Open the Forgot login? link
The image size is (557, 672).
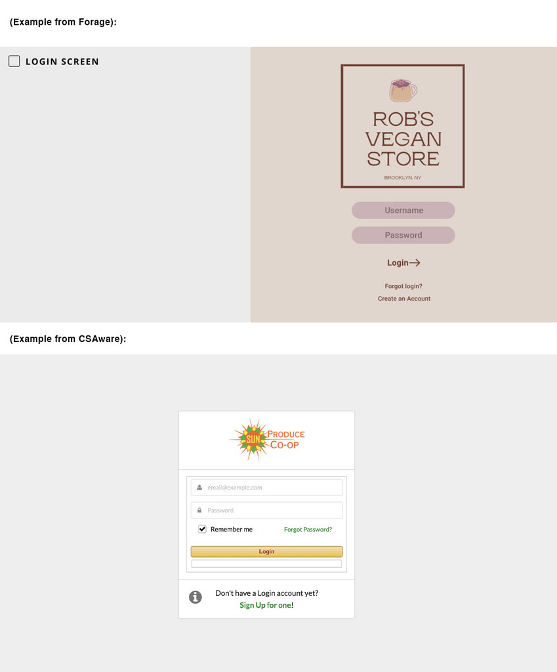403,286
